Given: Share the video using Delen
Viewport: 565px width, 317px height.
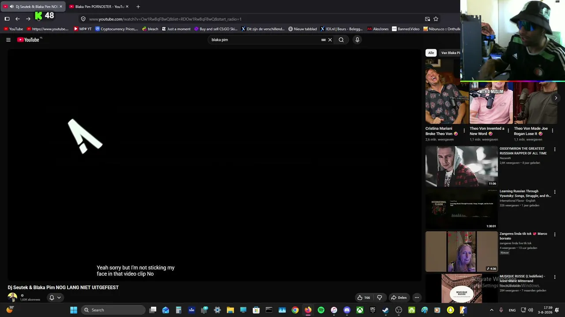Looking at the screenshot, I should [399, 298].
